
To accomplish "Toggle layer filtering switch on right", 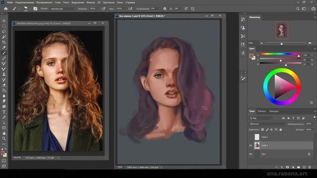I will 315,118.
